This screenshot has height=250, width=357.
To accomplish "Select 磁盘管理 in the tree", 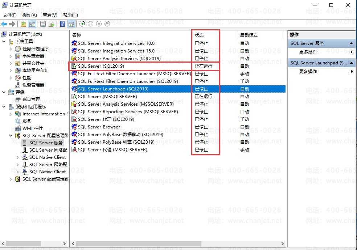I will click(x=31, y=99).
